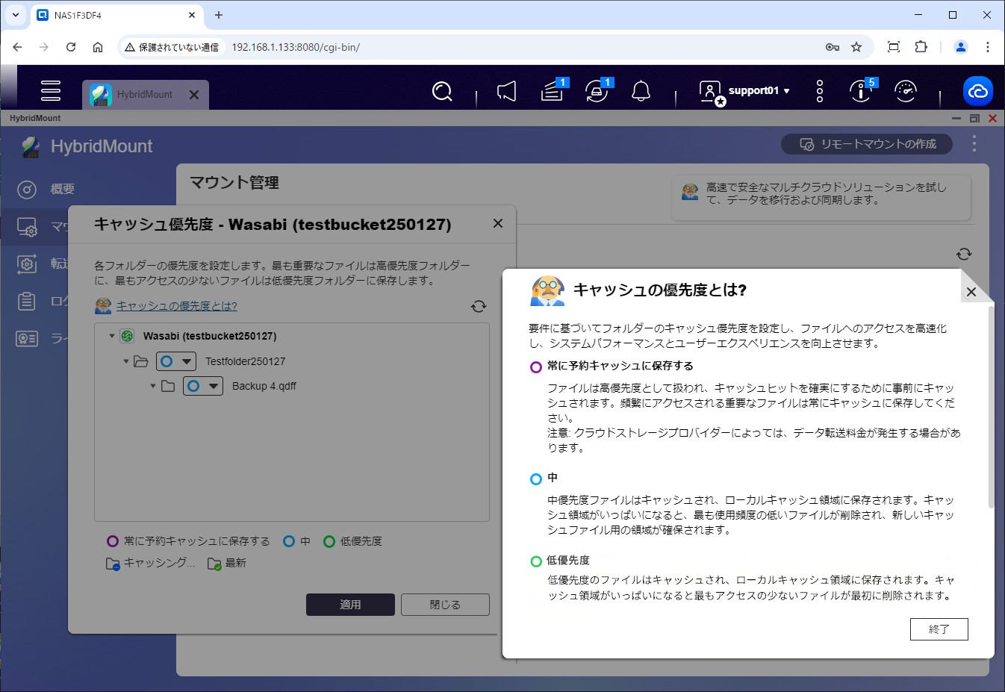This screenshot has height=692, width=1005.
Task: Click the Overview sidebar icon
Action: pos(27,190)
